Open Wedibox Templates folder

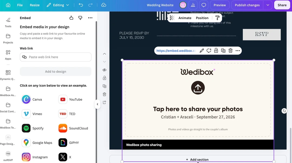[x=8, y=124]
